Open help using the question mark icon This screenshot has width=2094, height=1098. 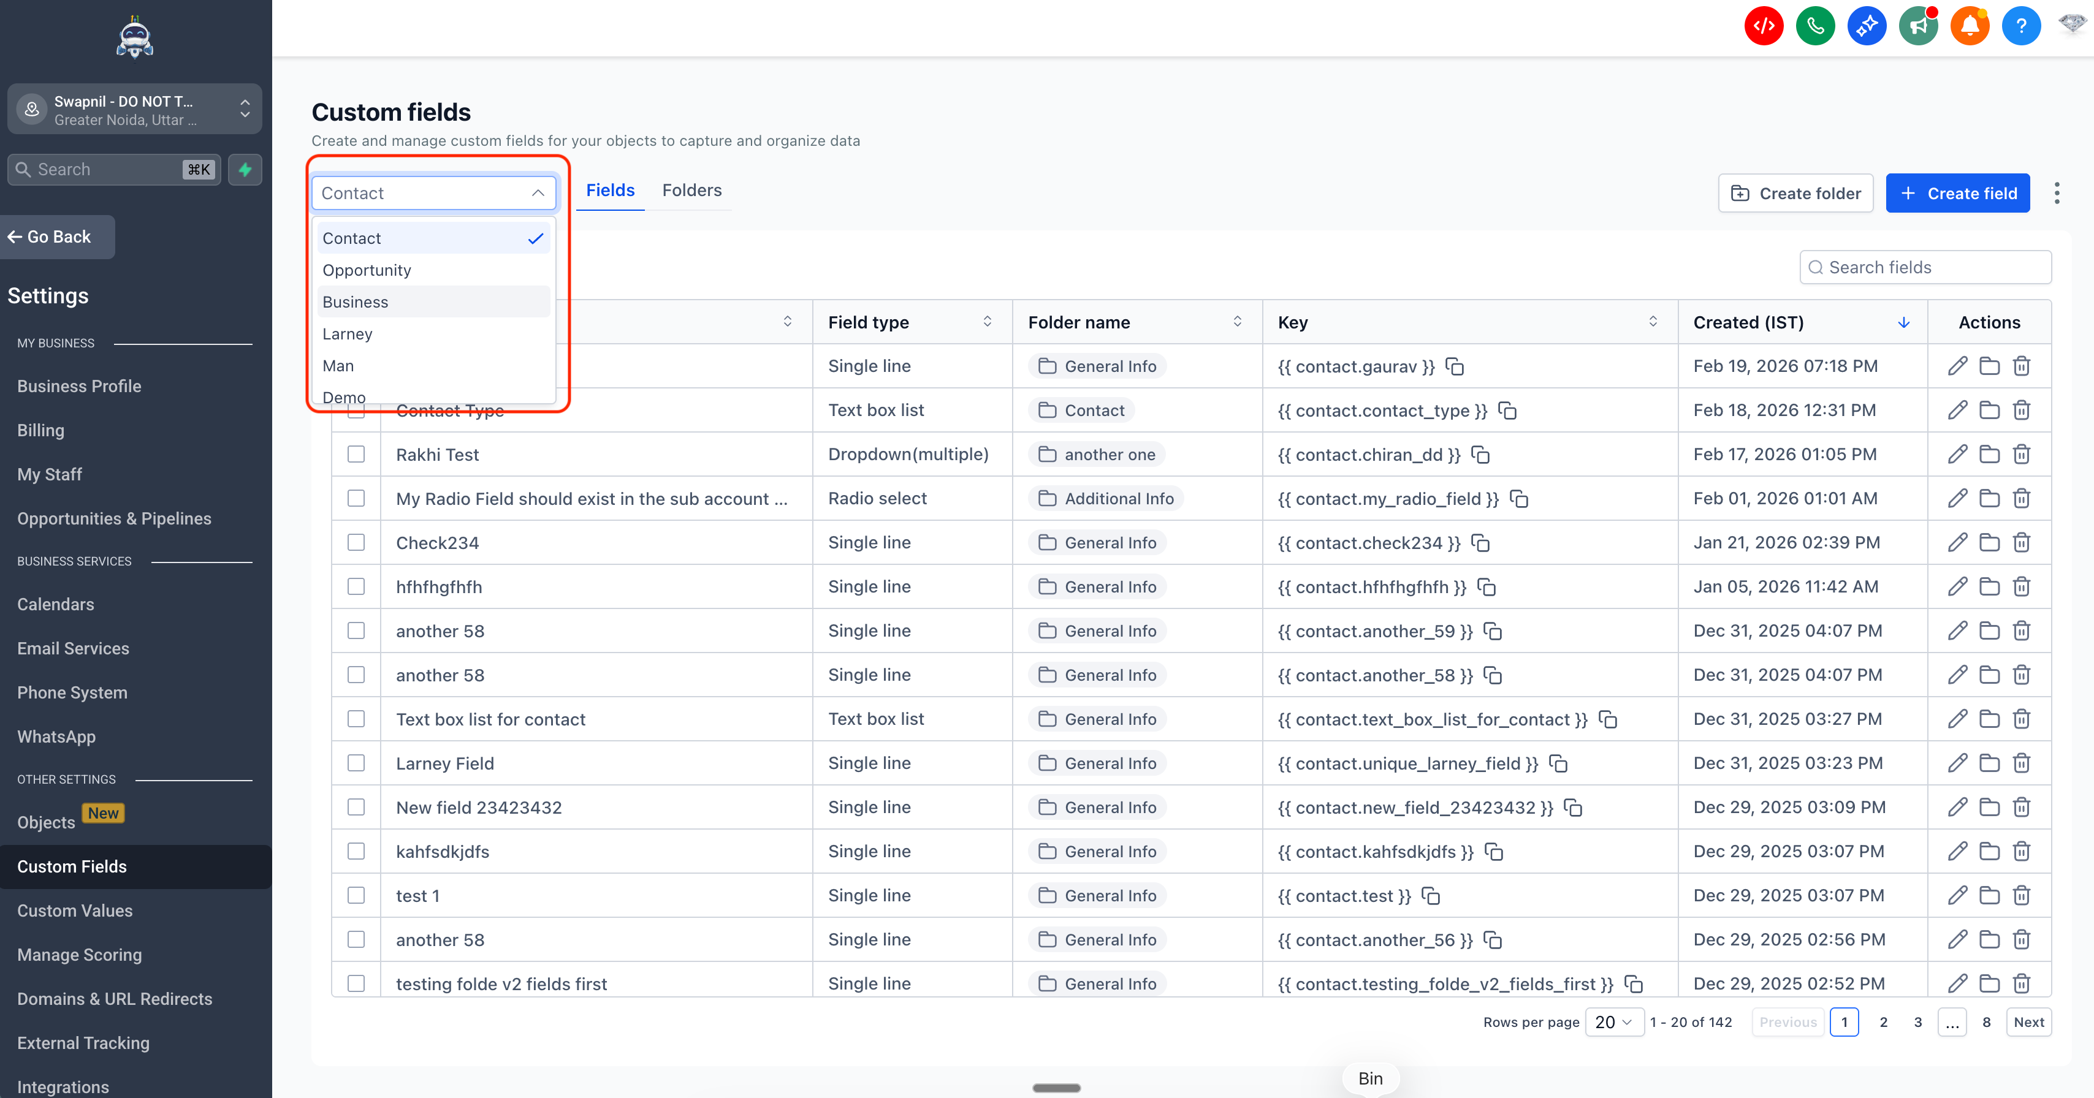2022,25
